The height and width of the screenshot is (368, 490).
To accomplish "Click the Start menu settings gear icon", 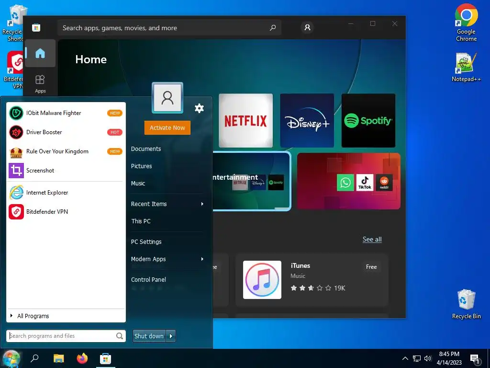I will tap(199, 108).
